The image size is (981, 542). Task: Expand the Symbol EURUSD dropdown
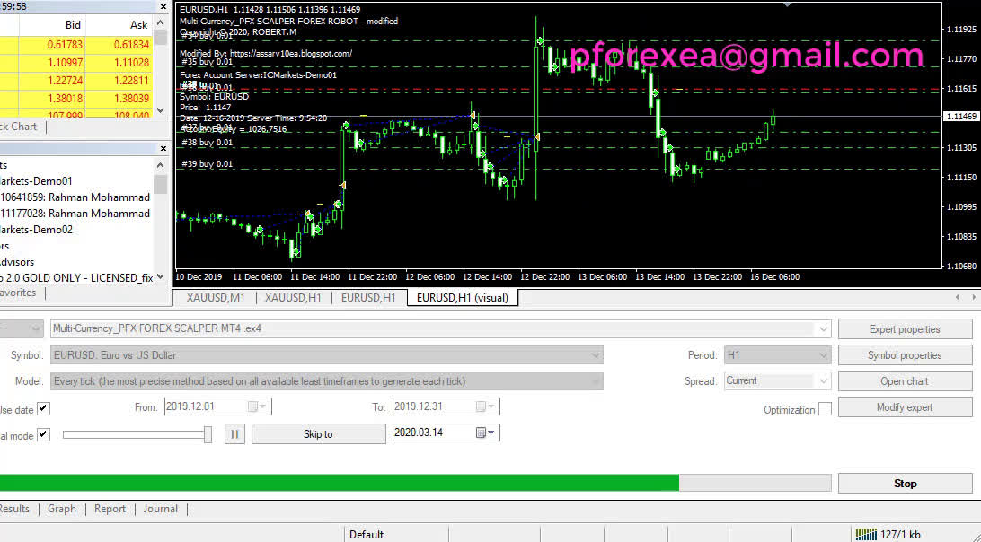pyautogui.click(x=596, y=355)
